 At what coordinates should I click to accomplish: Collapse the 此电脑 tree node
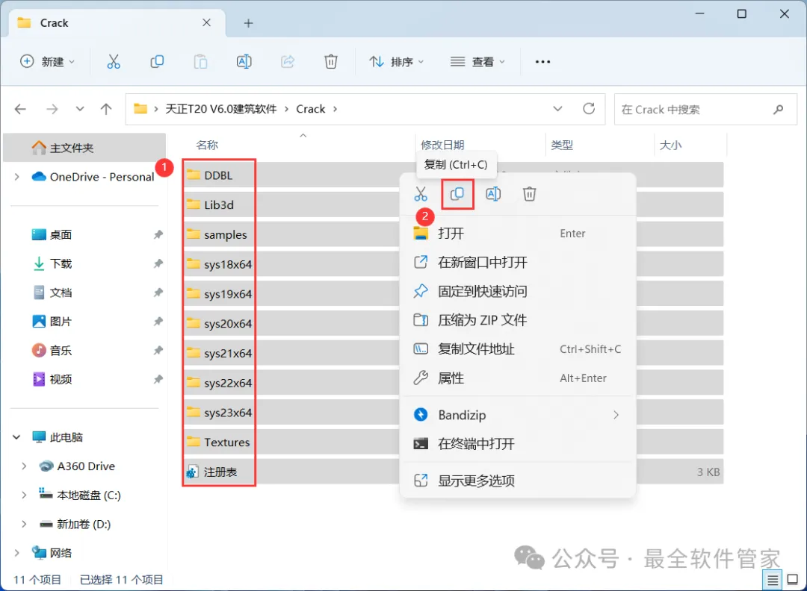point(16,437)
